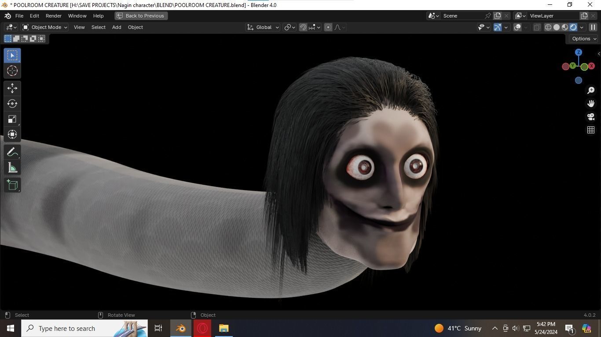The height and width of the screenshot is (337, 601).
Task: Toggle snapping magnet in header
Action: point(303,27)
